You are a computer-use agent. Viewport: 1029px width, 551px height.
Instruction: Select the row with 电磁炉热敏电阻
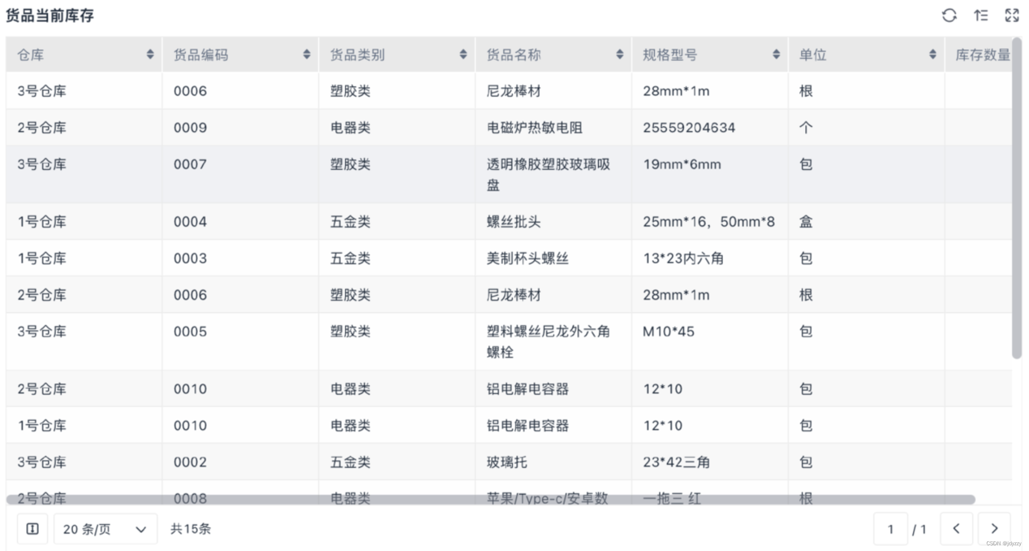click(x=534, y=128)
